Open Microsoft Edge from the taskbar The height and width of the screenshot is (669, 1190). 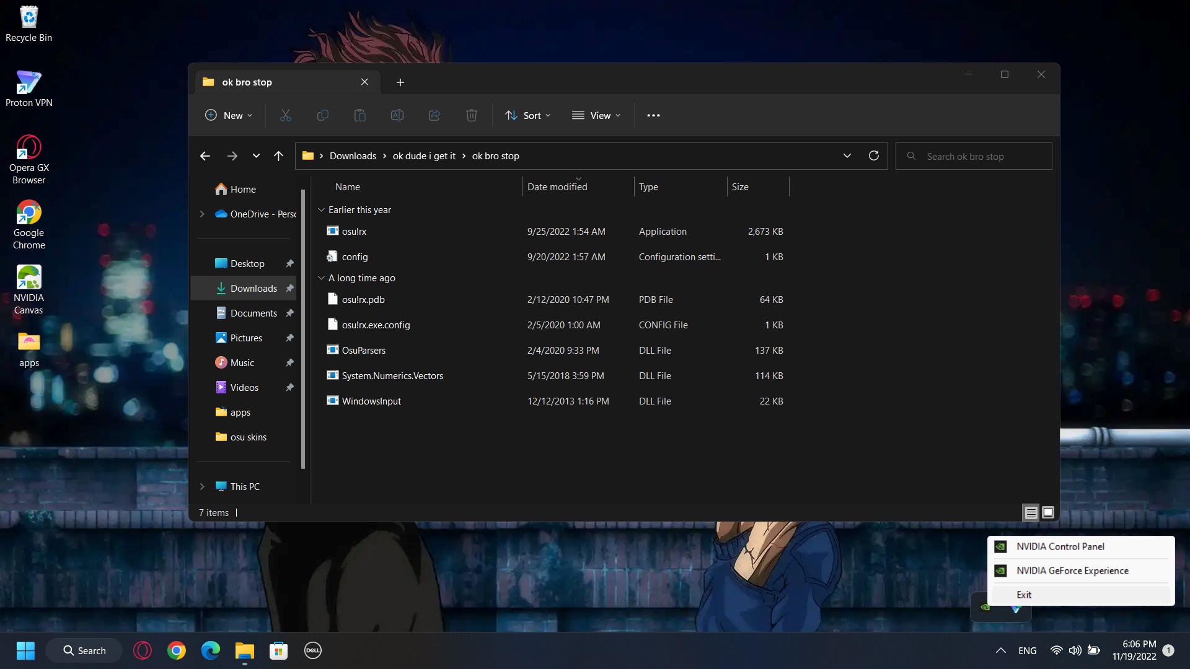[210, 650]
